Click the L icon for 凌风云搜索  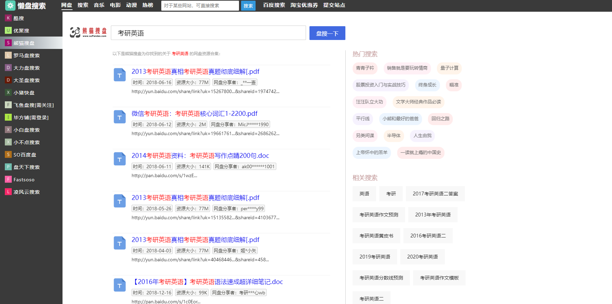8,192
